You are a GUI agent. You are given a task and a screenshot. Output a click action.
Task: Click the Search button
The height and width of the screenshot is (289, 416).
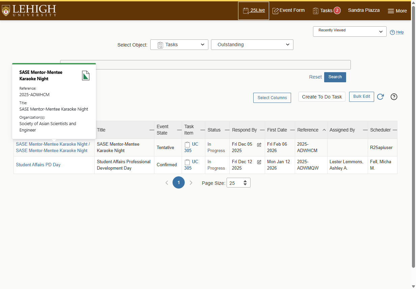pos(335,77)
